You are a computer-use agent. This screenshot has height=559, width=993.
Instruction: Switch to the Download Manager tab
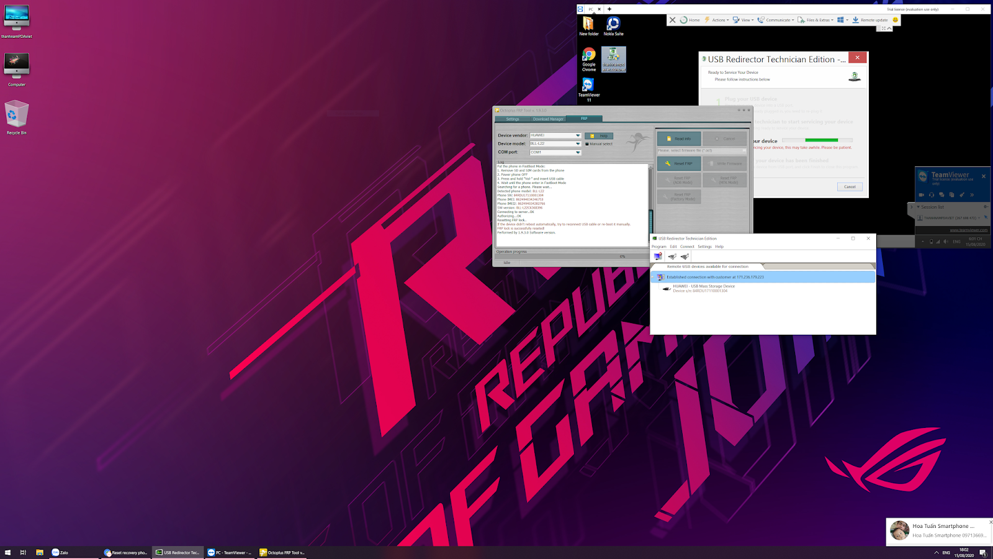(x=548, y=119)
